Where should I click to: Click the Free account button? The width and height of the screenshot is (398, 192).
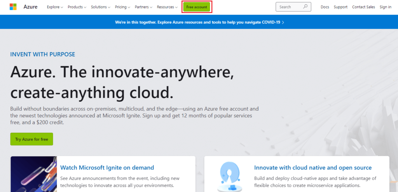197,7
